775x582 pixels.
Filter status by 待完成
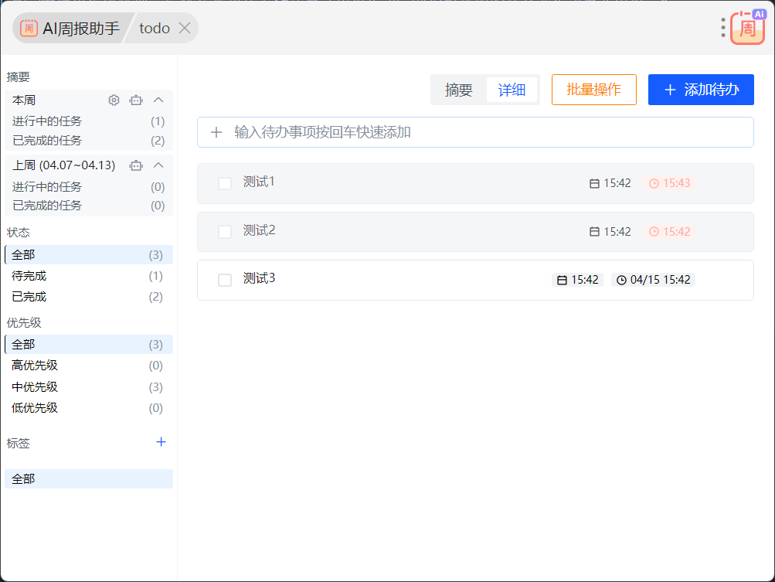point(89,276)
